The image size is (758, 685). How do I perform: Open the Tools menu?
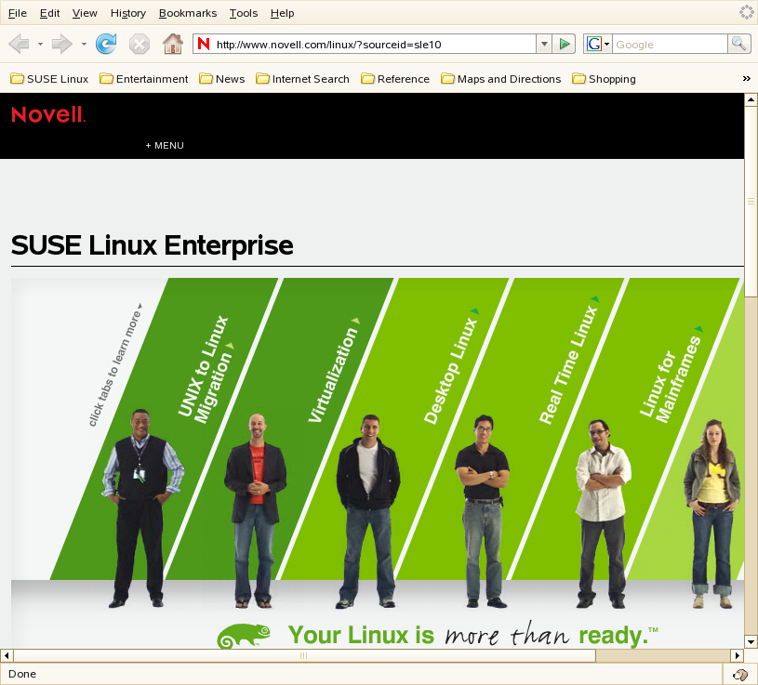point(243,13)
